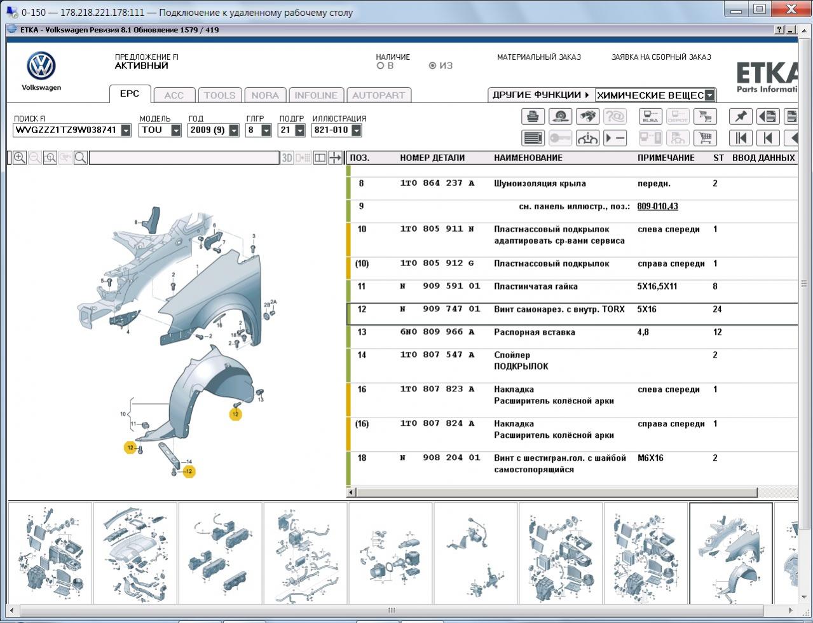813x623 pixels.
Task: Open the second thumbnail with floor panel
Action: (x=135, y=552)
